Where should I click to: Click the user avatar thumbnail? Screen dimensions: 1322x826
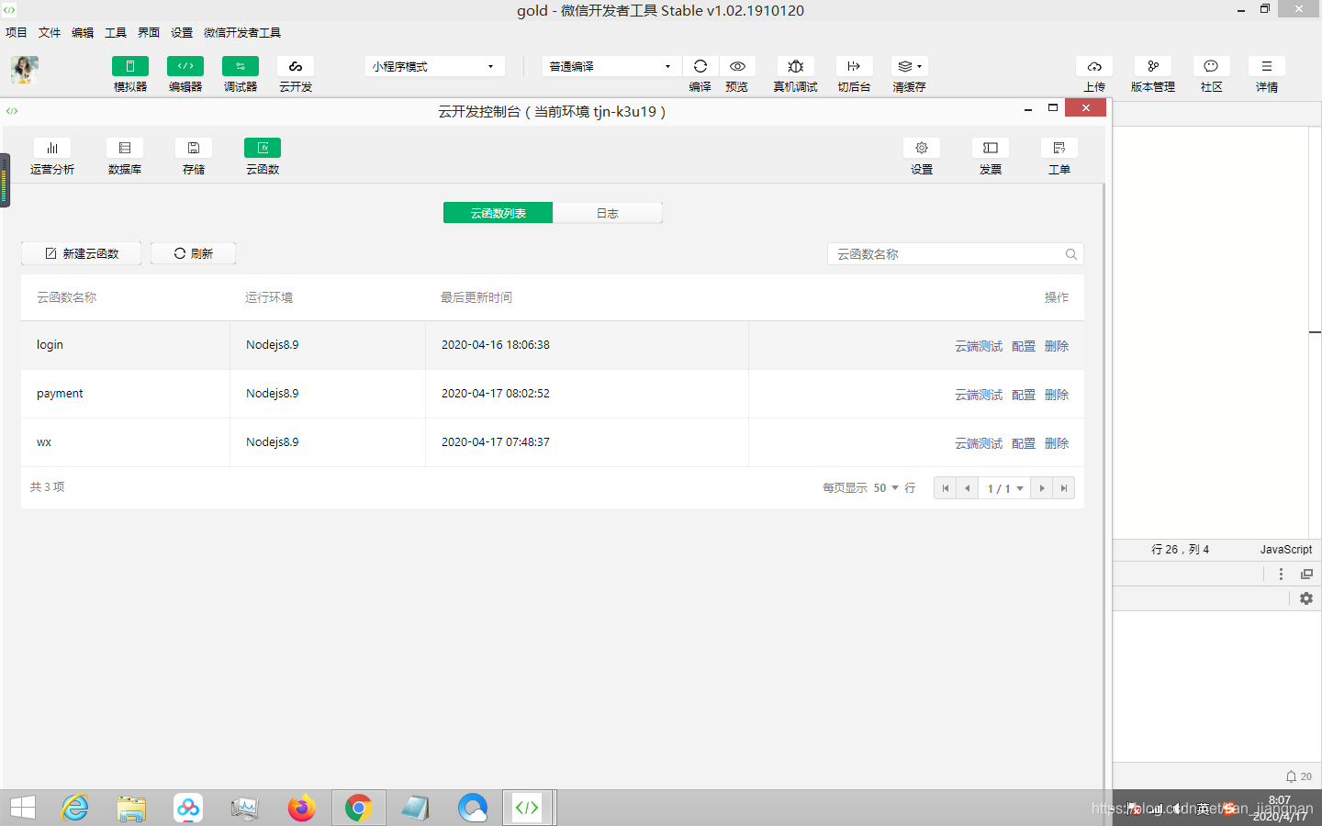(25, 70)
